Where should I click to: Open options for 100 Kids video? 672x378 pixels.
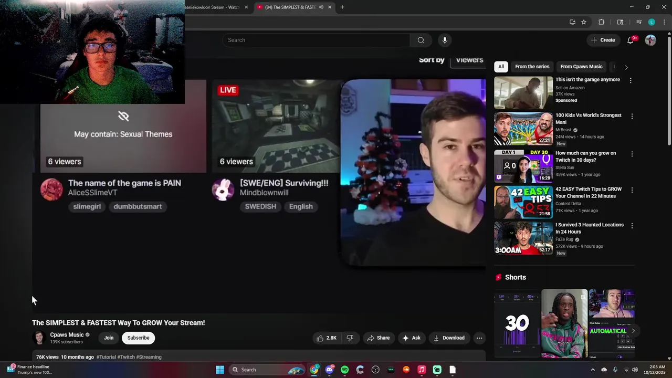tap(632, 116)
